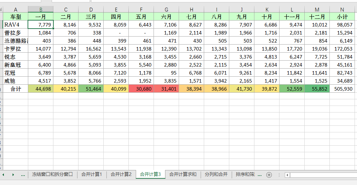The image size is (357, 185).
Task: Select the January total 44,698
Action: 41,89
